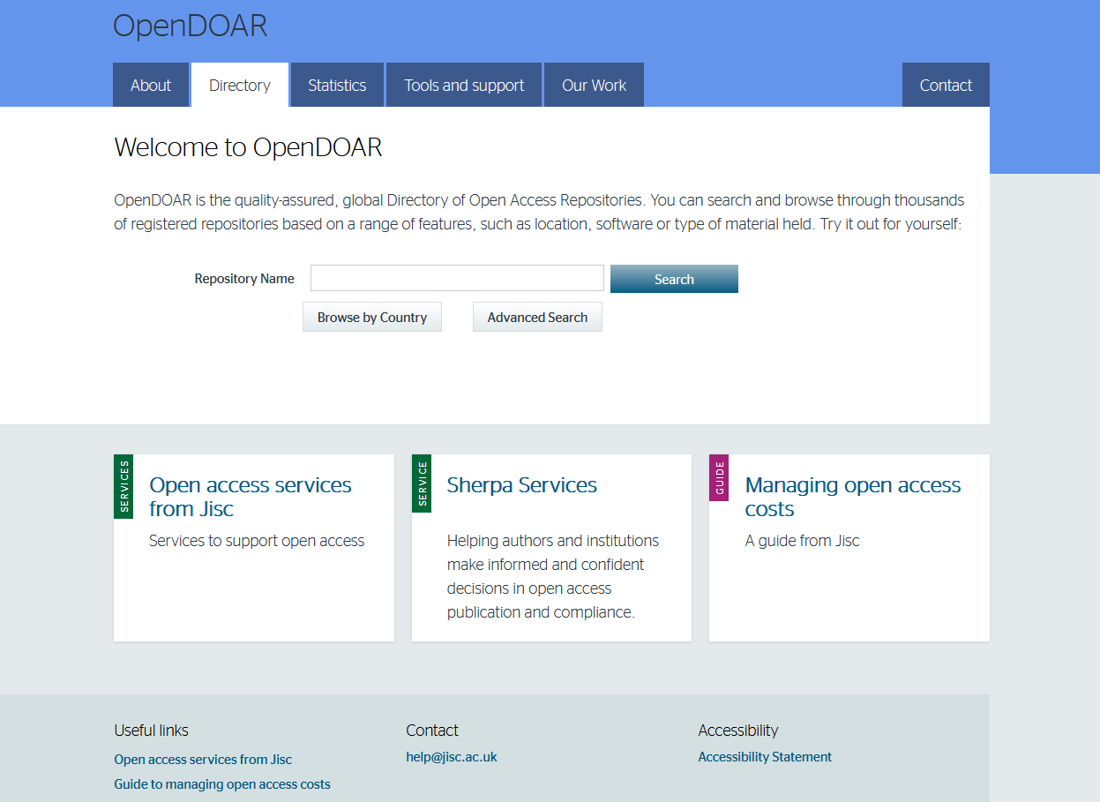This screenshot has height=802, width=1100.
Task: Switch to the Statistics tab
Action: point(337,86)
